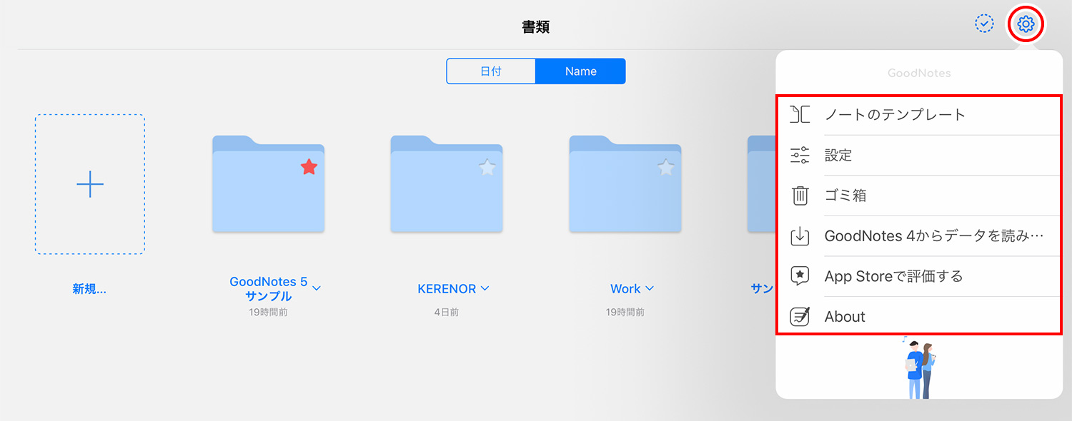Click the About notepad icon
Image resolution: width=1072 pixels, height=421 pixels.
800,317
